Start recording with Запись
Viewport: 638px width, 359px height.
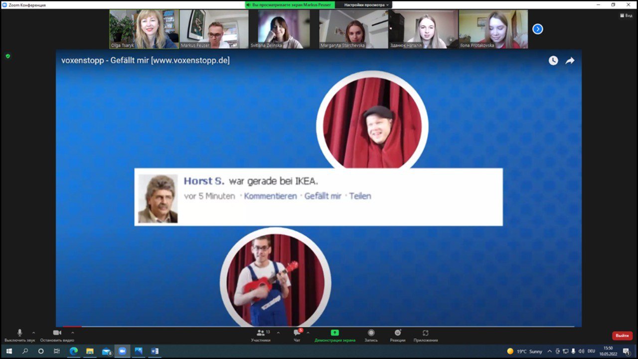pyautogui.click(x=371, y=336)
